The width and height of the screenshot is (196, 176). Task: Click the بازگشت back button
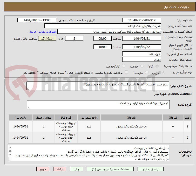coord(60,169)
